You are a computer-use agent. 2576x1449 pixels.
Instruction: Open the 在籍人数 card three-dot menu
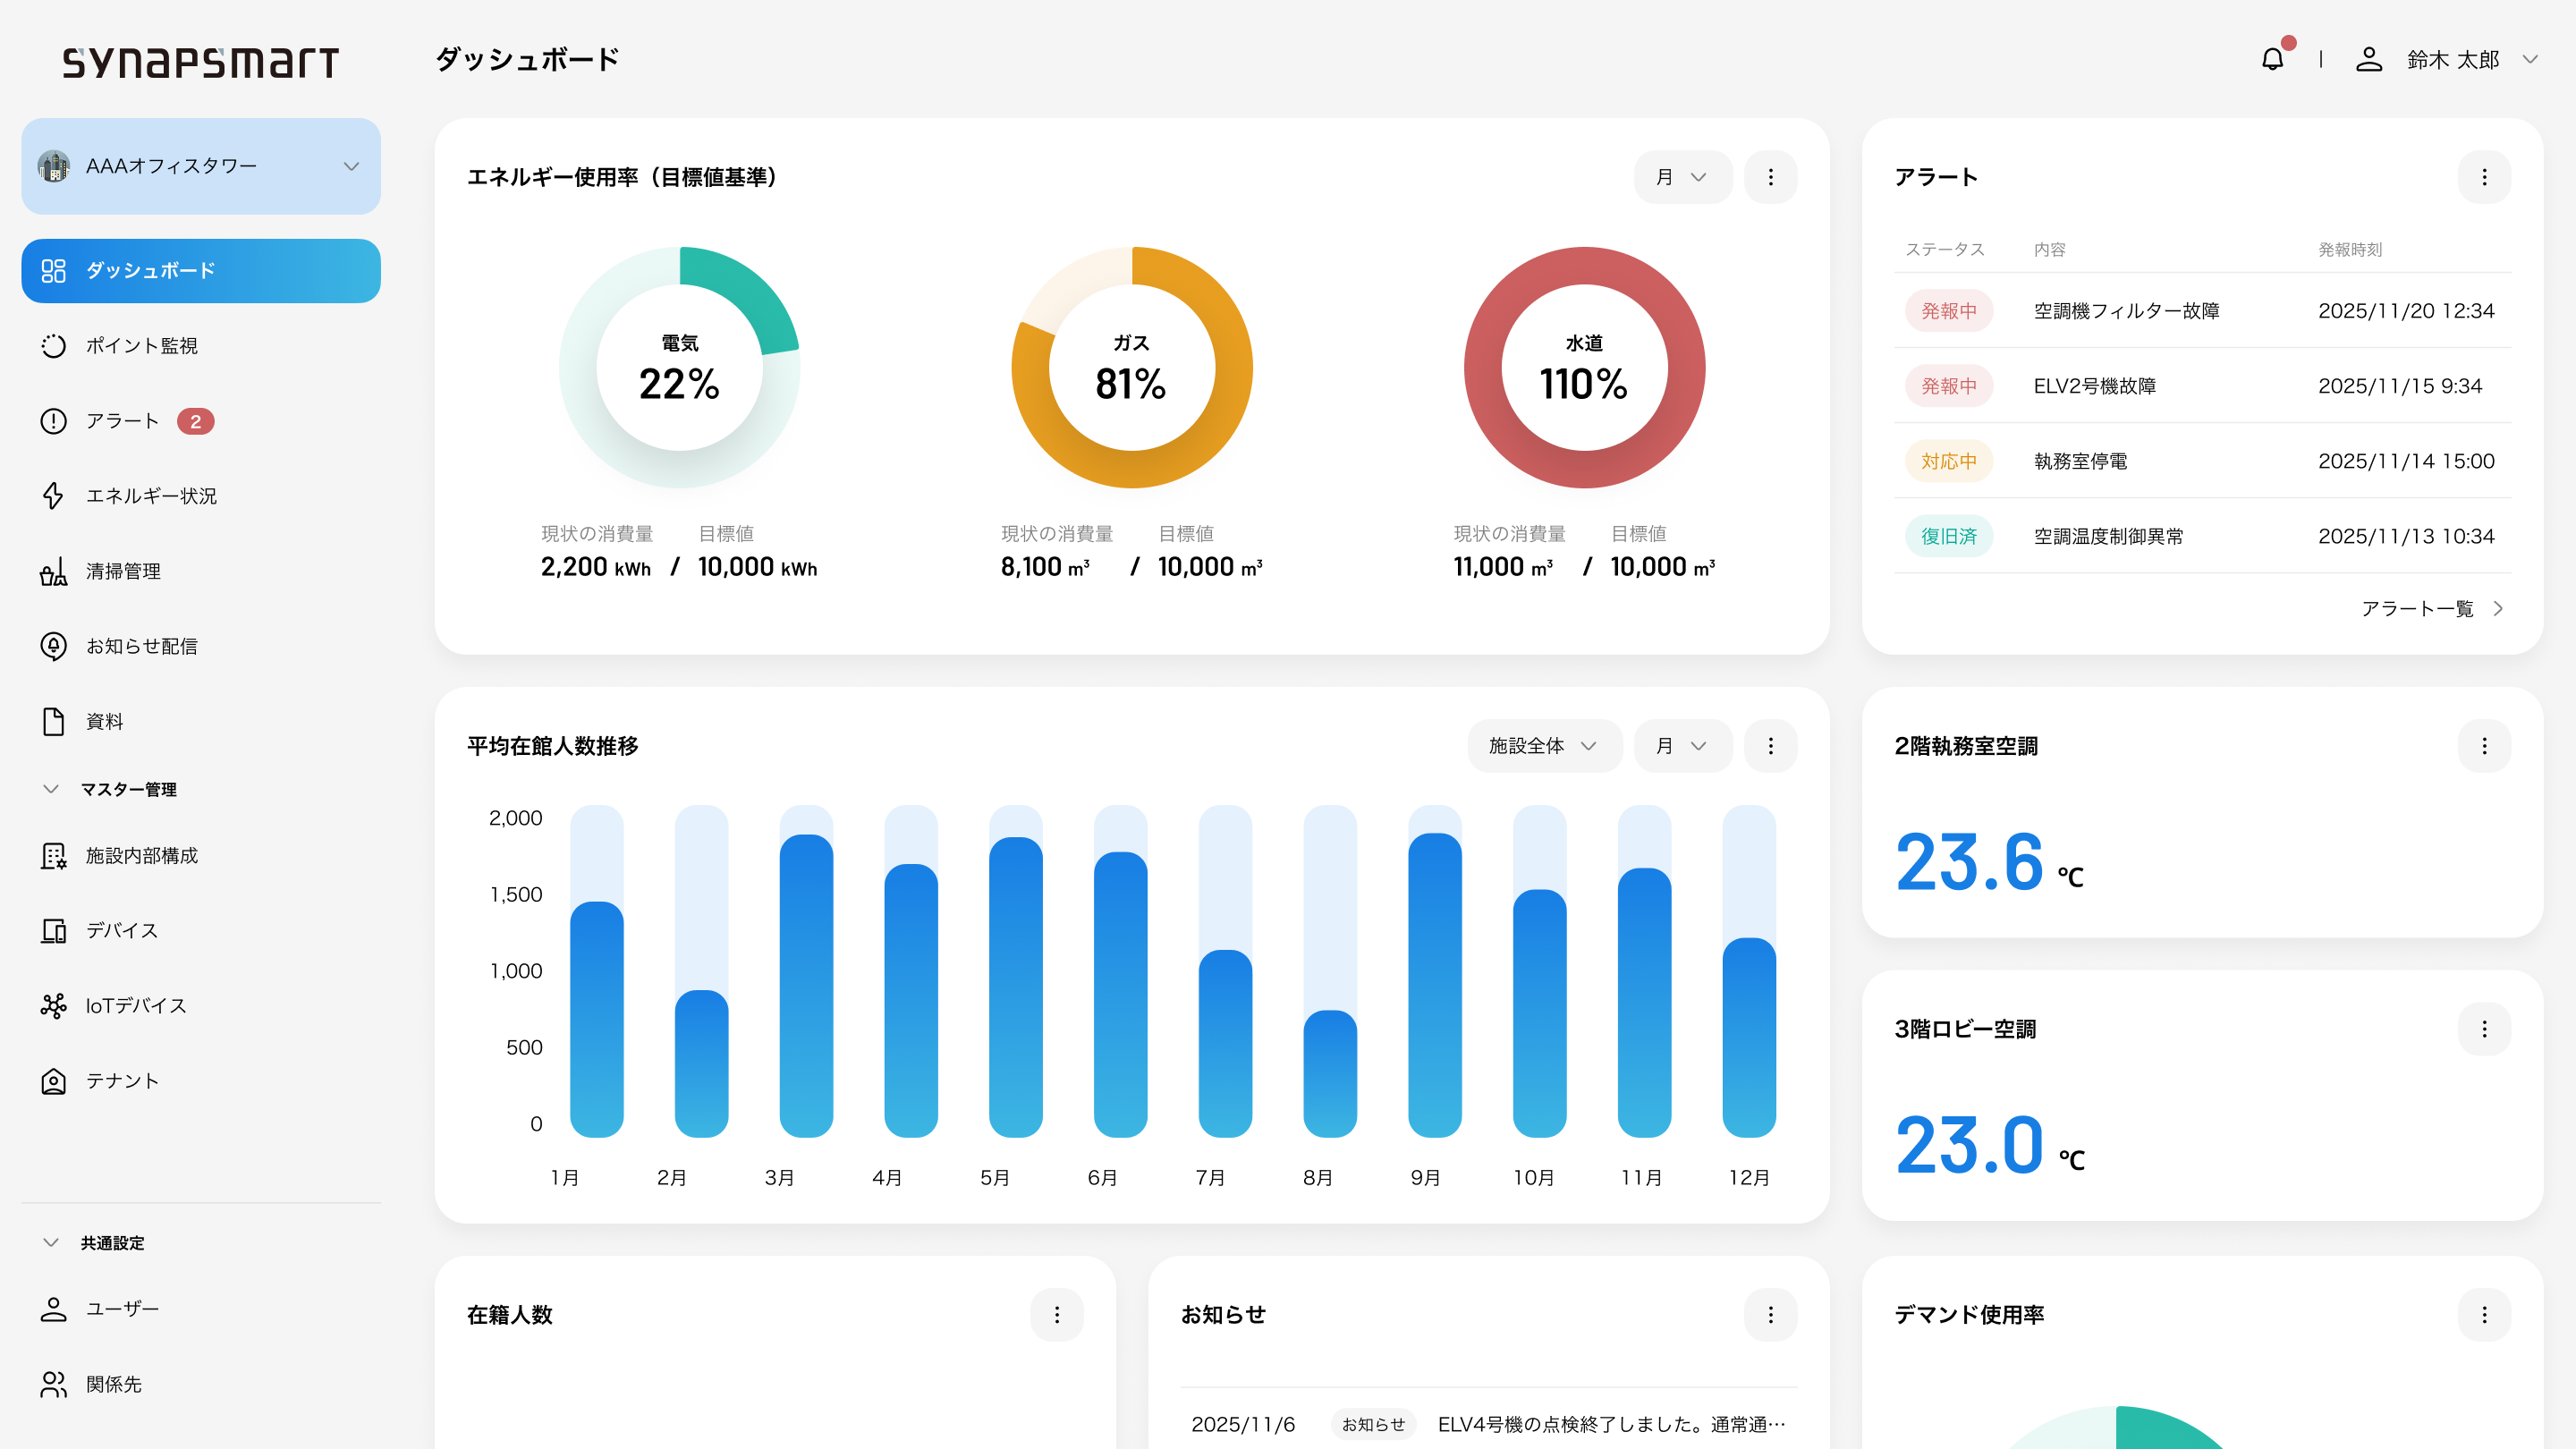1056,1315
